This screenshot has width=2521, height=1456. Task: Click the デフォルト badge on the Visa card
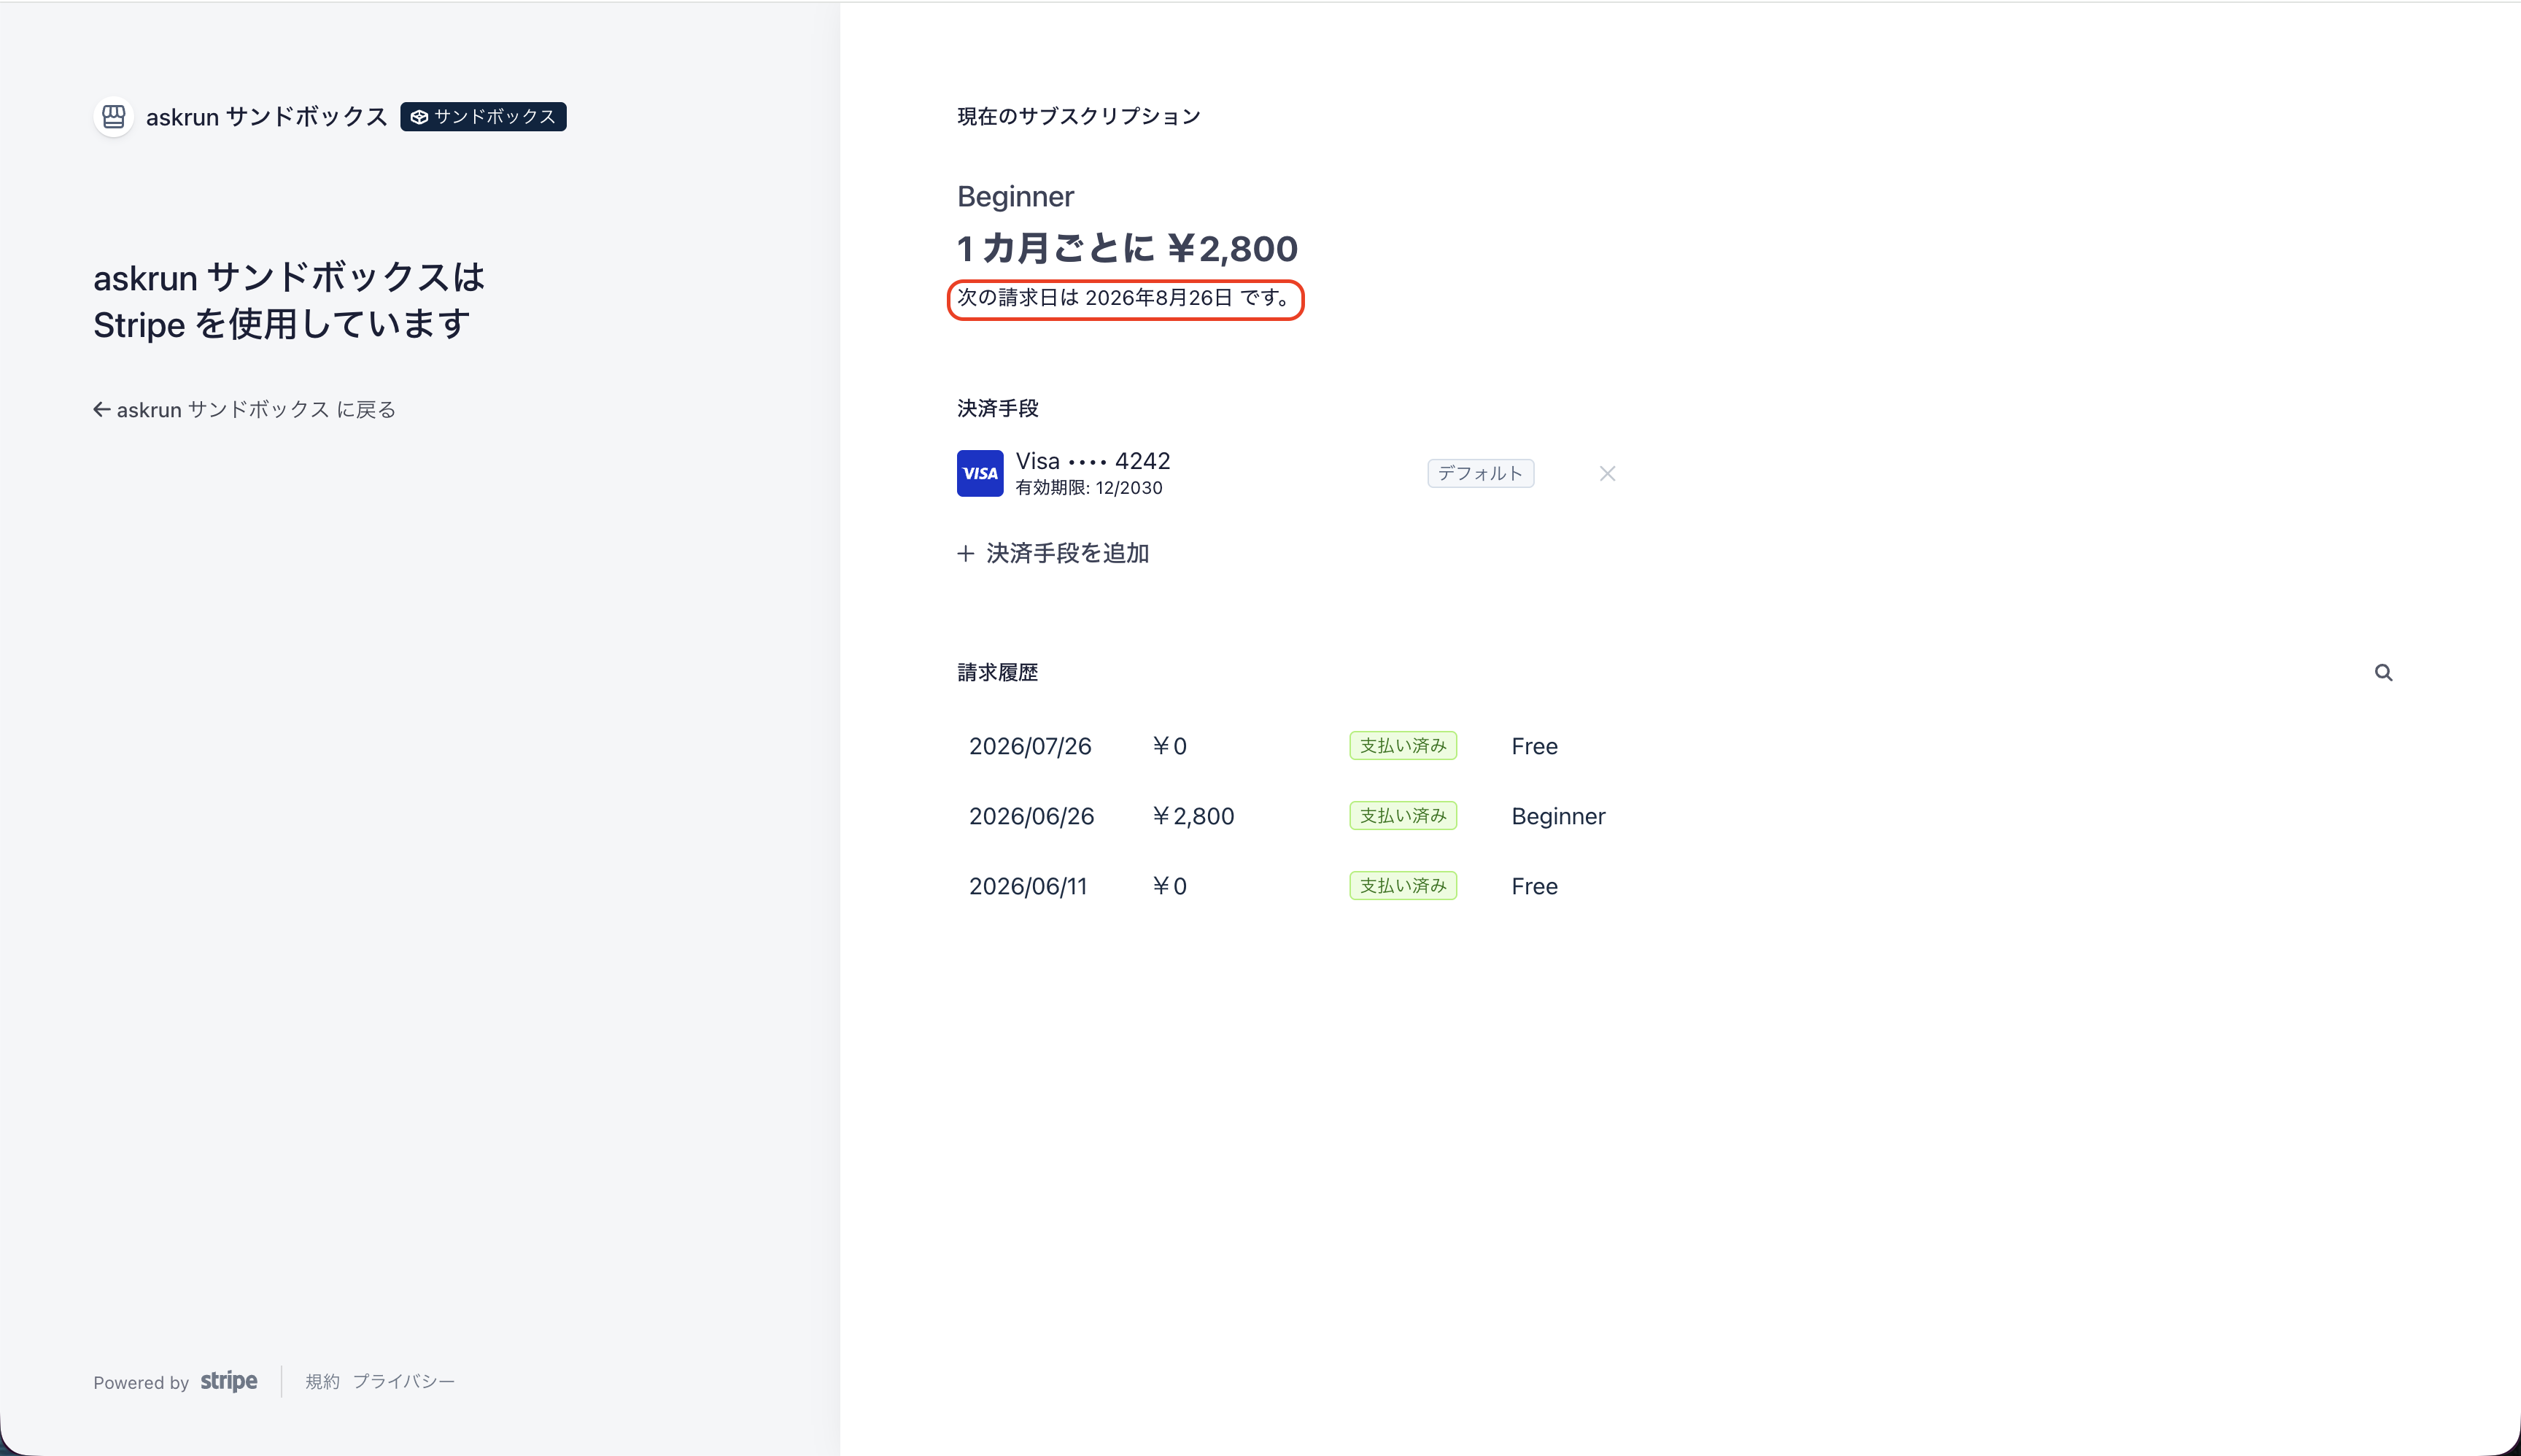point(1480,474)
